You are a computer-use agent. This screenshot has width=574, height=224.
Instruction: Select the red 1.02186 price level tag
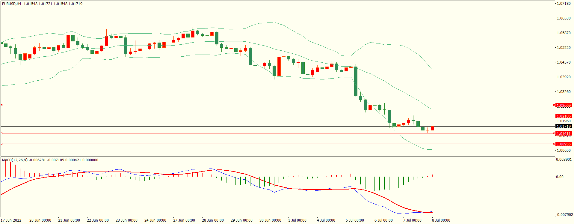point(564,116)
